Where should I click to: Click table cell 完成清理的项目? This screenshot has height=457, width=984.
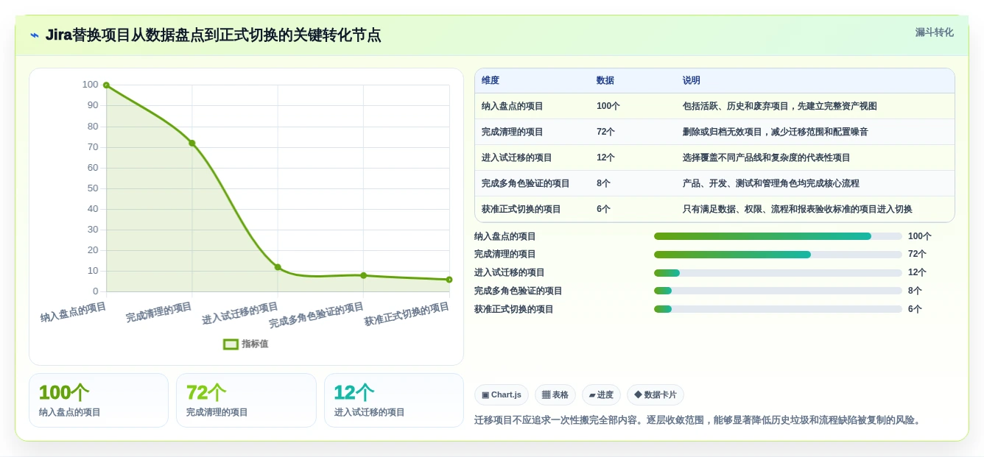point(513,132)
